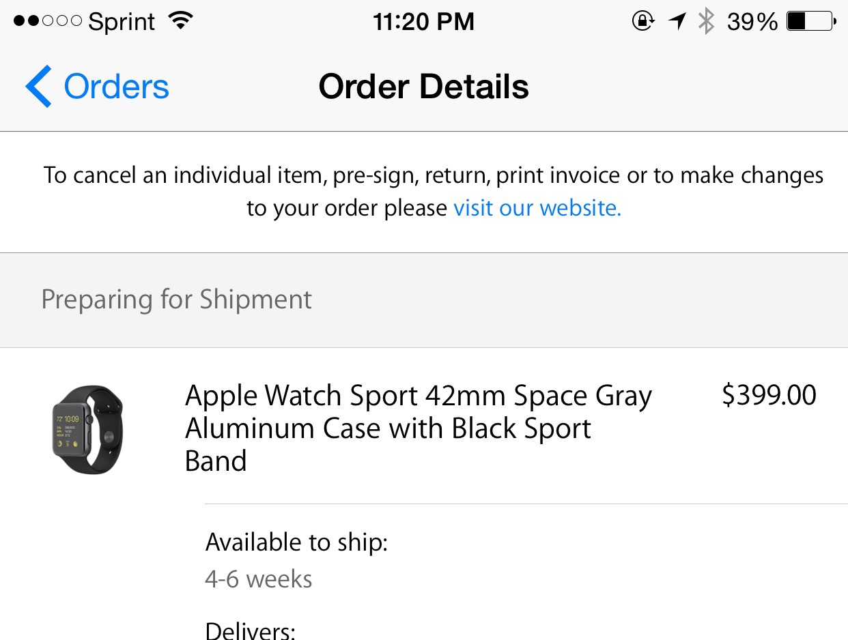Tap the battery level icon
Screen dimensions: 848x640
pos(810,22)
